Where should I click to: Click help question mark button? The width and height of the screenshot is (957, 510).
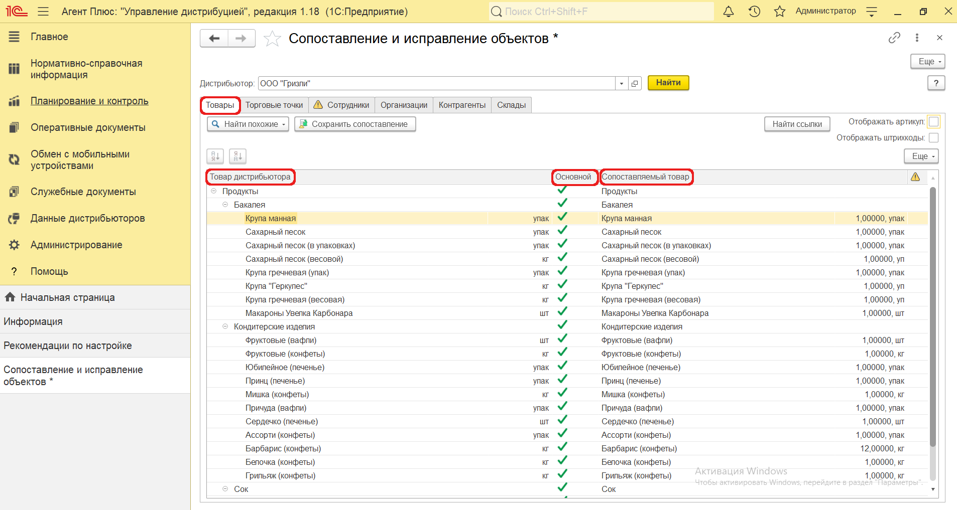pyautogui.click(x=936, y=83)
